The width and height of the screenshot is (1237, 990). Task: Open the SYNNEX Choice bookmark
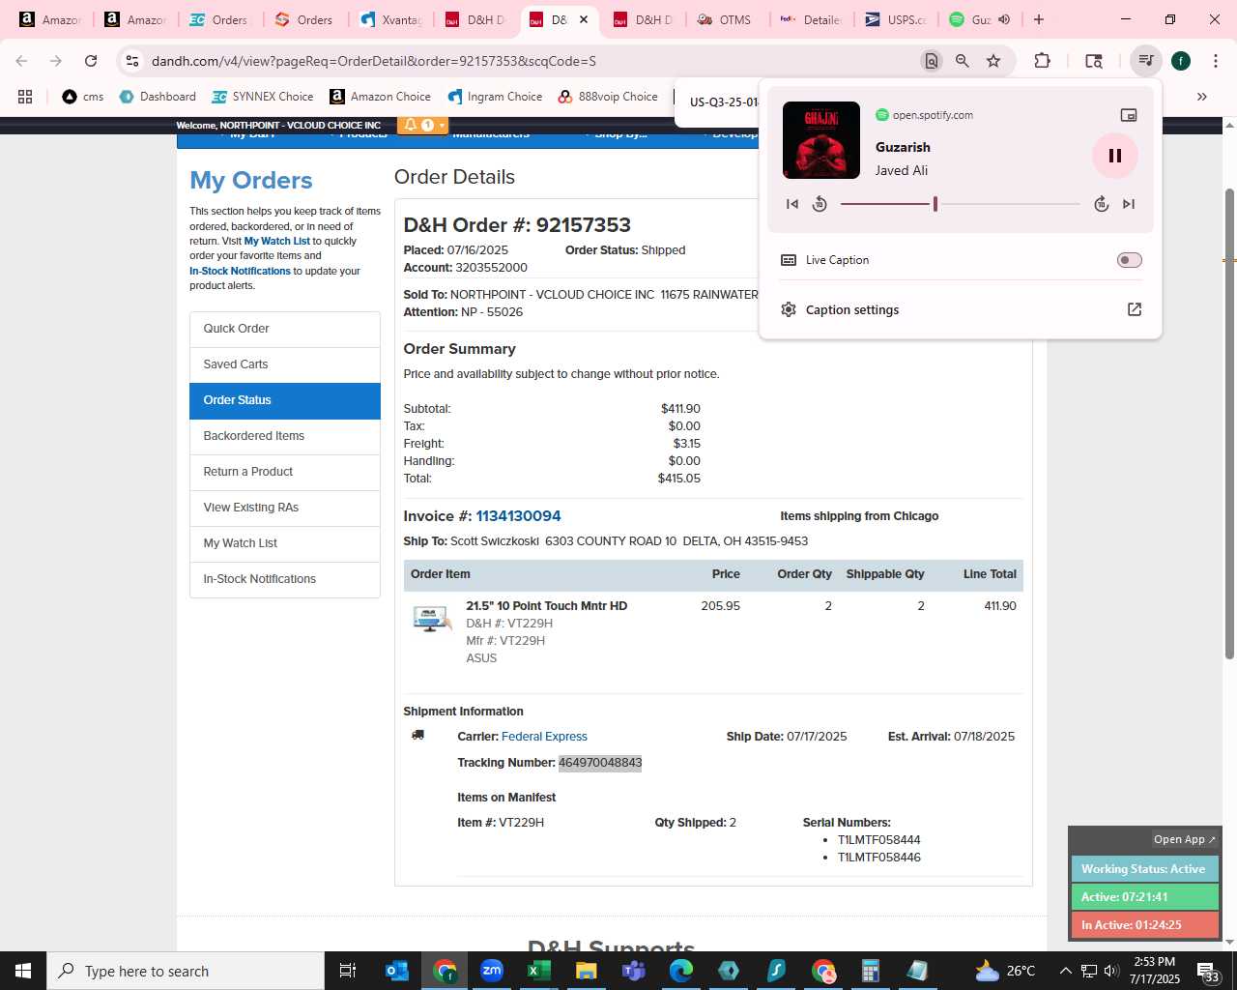(x=262, y=97)
